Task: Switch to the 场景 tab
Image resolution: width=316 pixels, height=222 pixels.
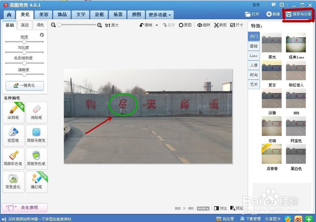Action: click(118, 15)
